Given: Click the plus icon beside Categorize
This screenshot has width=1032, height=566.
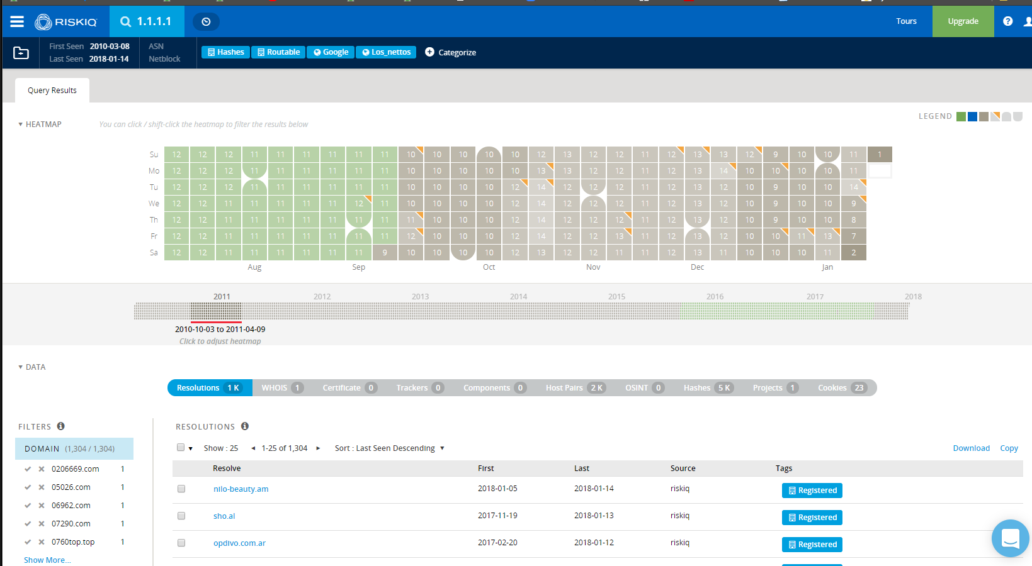Looking at the screenshot, I should (429, 52).
